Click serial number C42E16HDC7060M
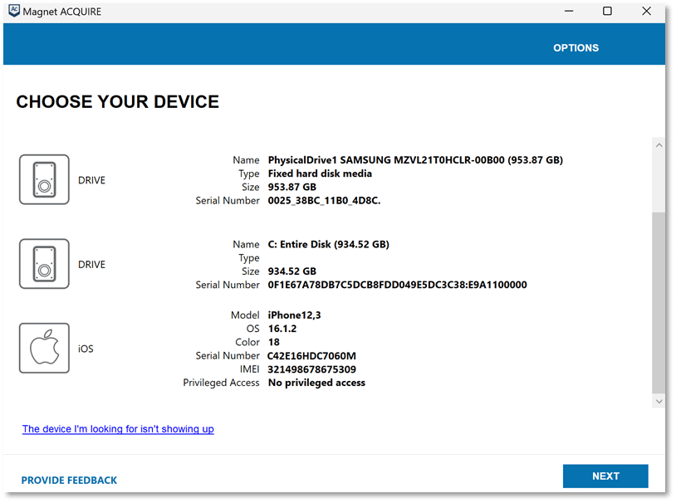This screenshot has width=676, height=503. 311,356
